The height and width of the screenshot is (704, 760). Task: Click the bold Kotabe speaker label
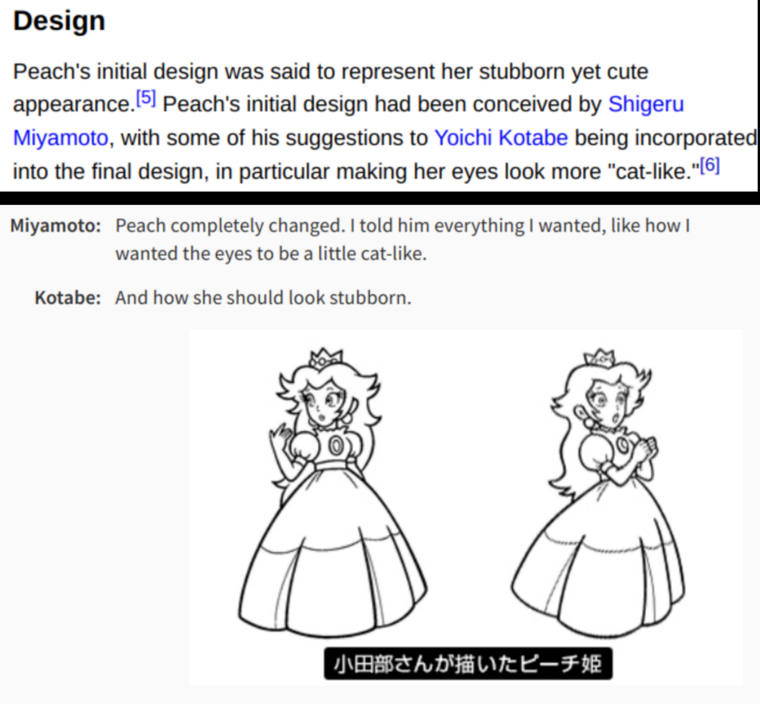tap(68, 297)
